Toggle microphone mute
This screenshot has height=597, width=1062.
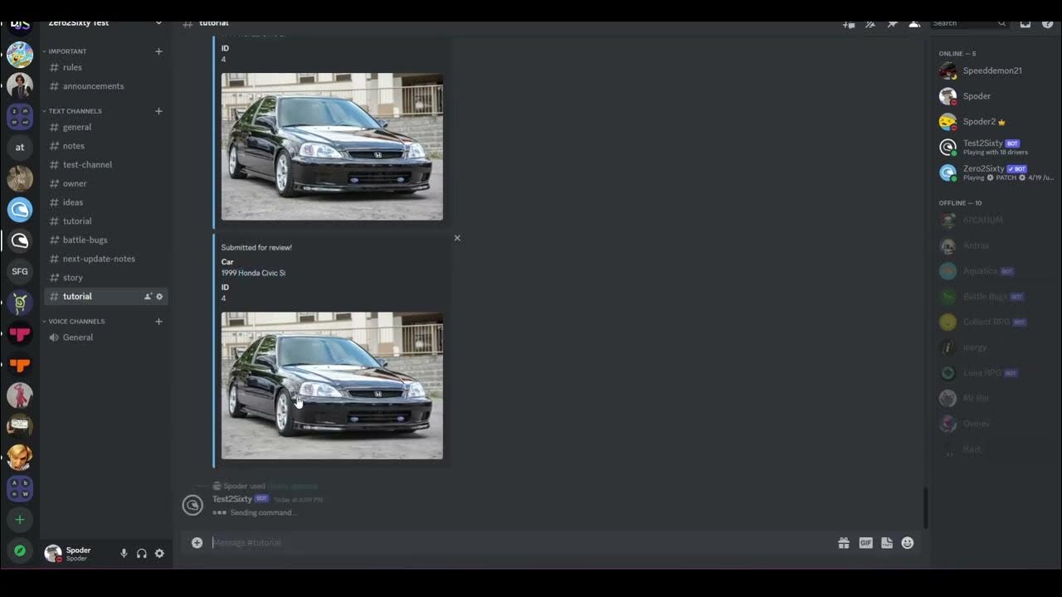click(x=124, y=554)
